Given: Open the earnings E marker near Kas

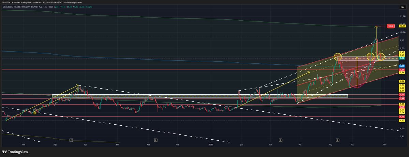Looking at the screenshot, I should 155,140.
